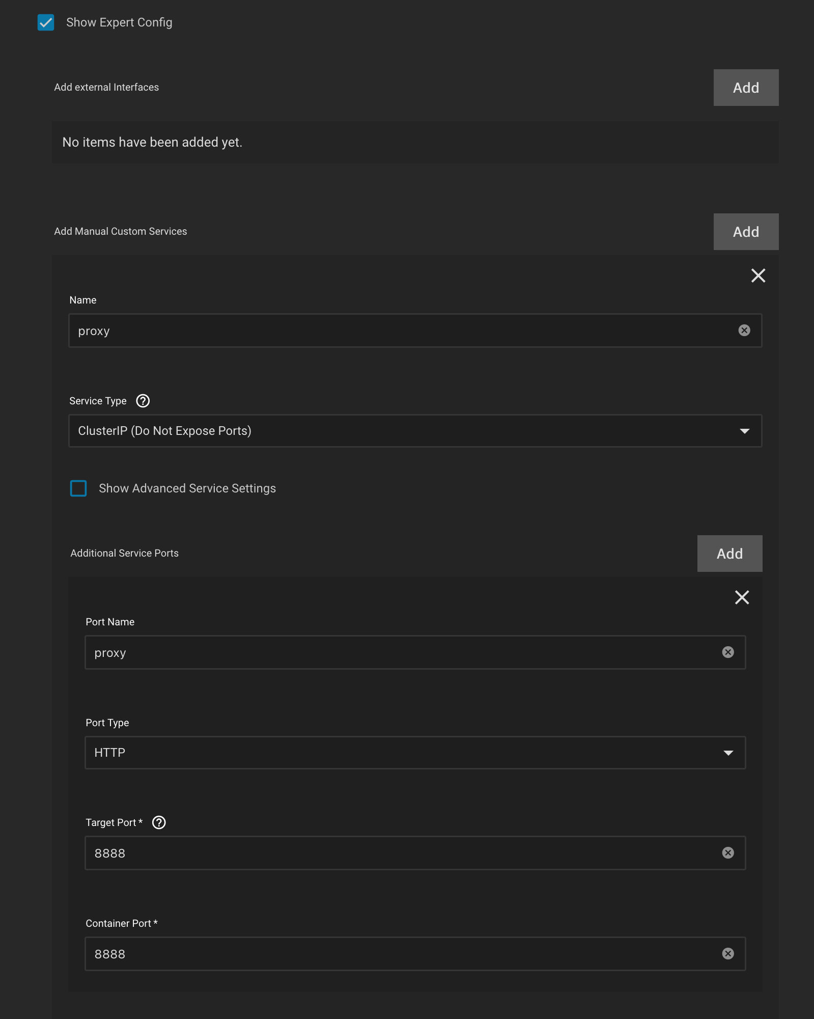Click the Service Type dropdown arrow
This screenshot has width=814, height=1019.
(x=745, y=431)
